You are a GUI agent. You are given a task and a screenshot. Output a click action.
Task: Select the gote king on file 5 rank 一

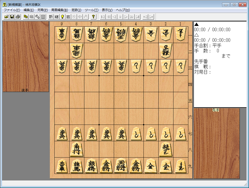[x=121, y=34]
